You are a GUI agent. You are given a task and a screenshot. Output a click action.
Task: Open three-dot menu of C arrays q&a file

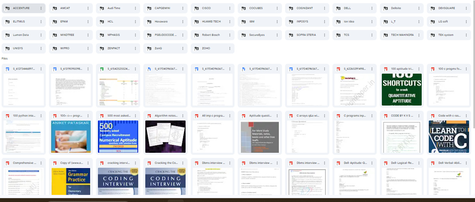click(325, 116)
